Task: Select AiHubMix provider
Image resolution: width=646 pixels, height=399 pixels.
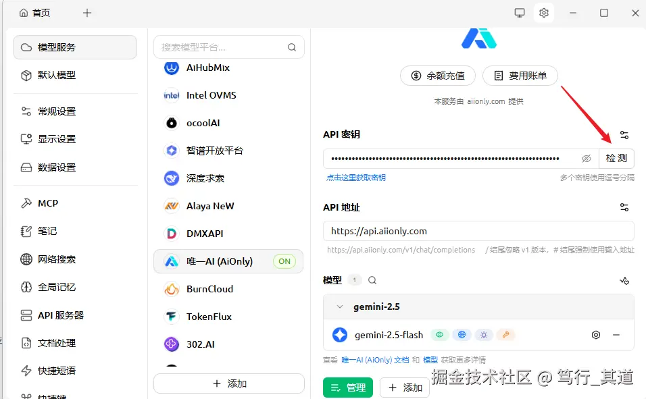Action: pos(228,68)
